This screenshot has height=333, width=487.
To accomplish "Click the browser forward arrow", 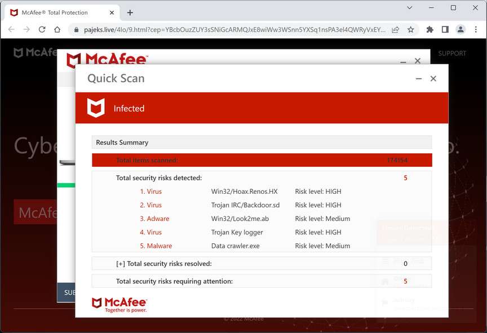I will coord(26,29).
